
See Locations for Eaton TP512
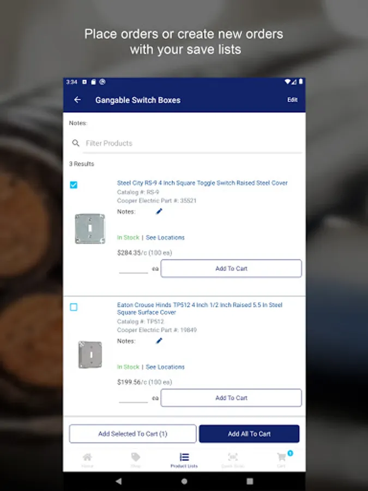point(165,367)
